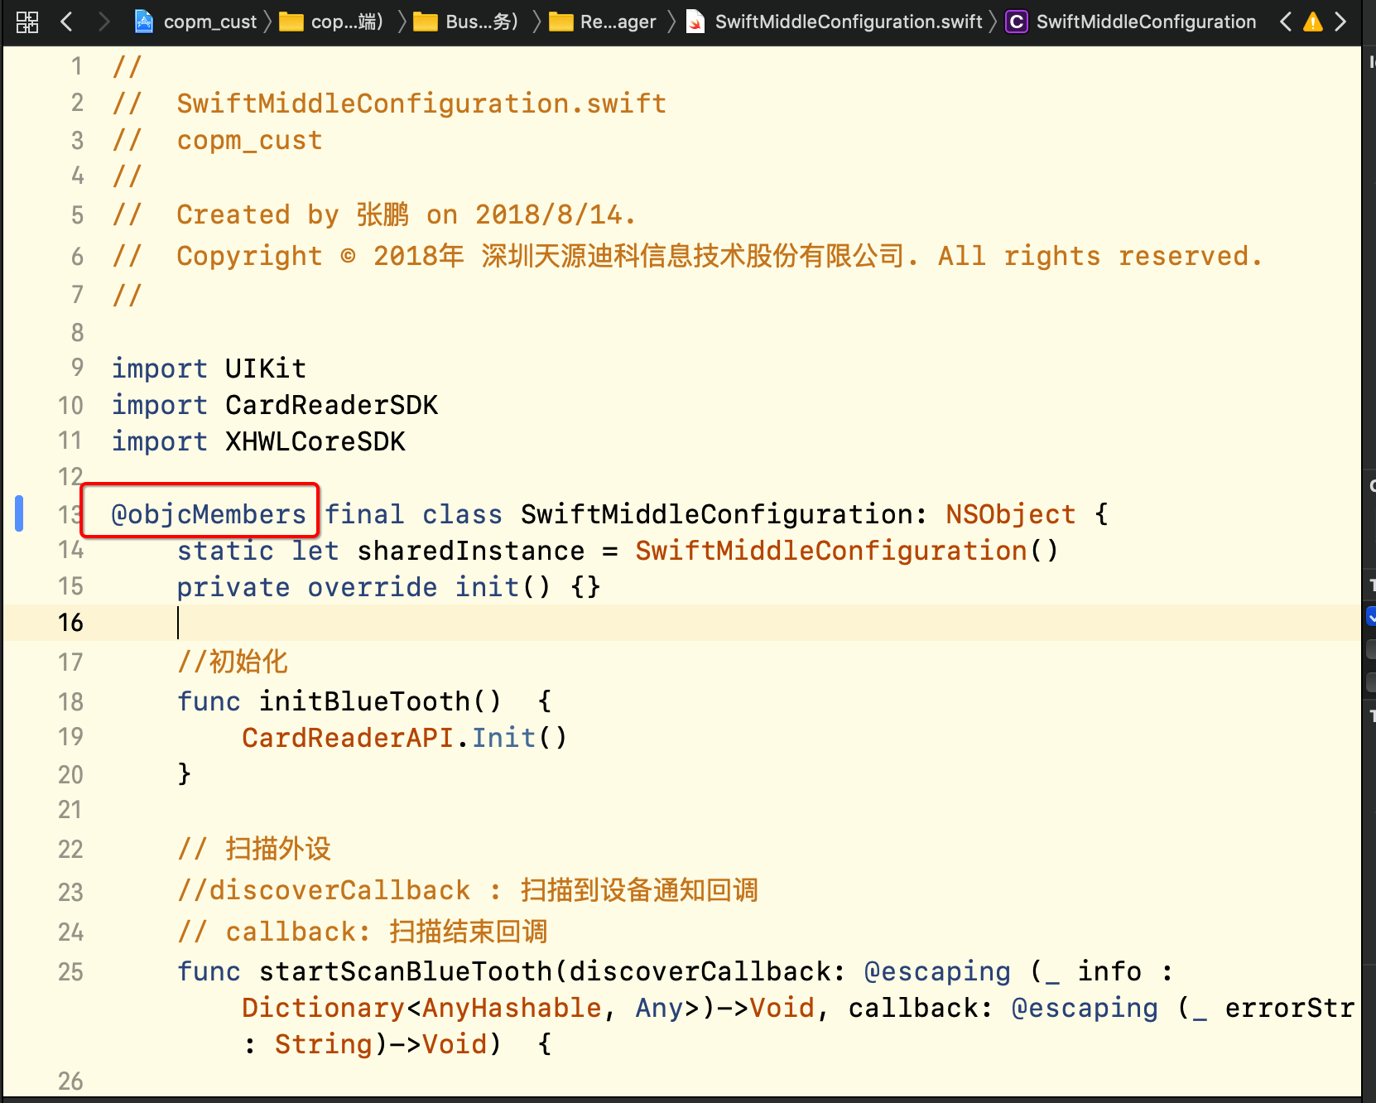
Task: Click line number 25 in the gutter
Action: 70,971
